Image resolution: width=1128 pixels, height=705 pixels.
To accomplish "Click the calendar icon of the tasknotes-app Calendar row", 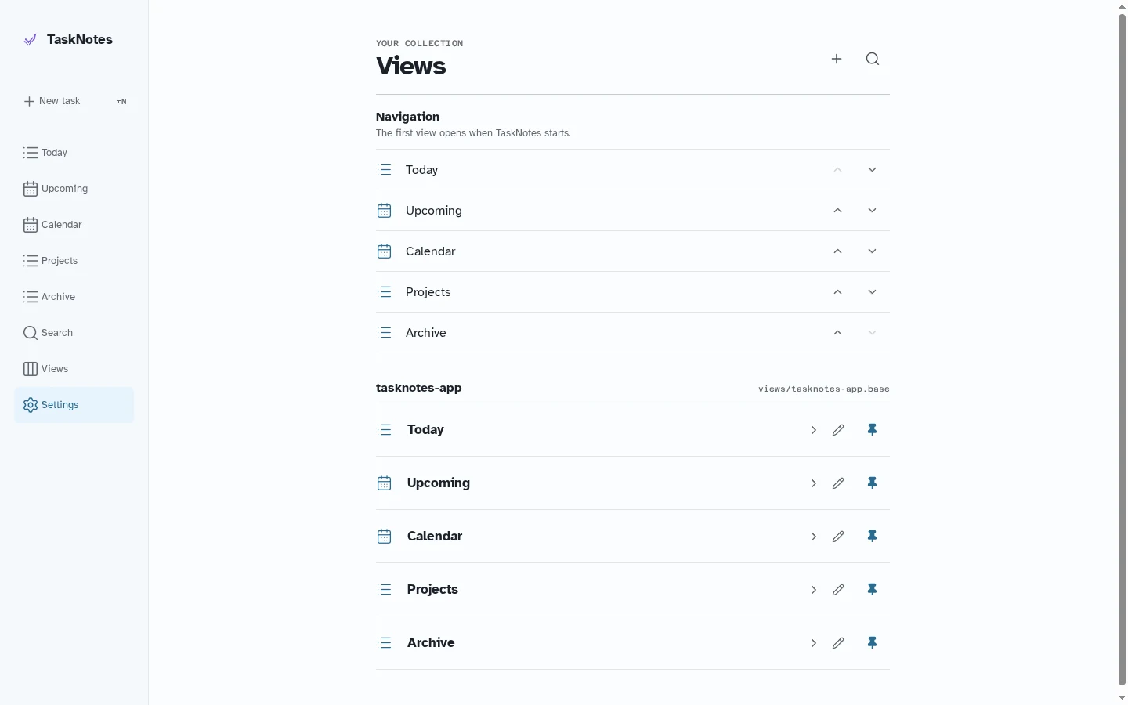I will [384, 537].
